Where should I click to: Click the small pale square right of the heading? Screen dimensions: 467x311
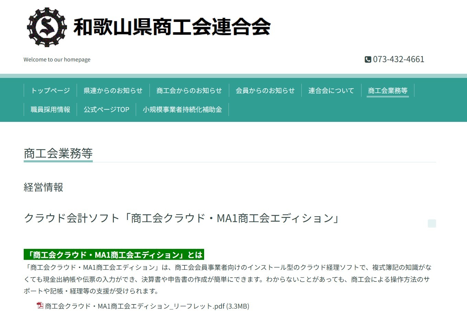click(x=432, y=223)
